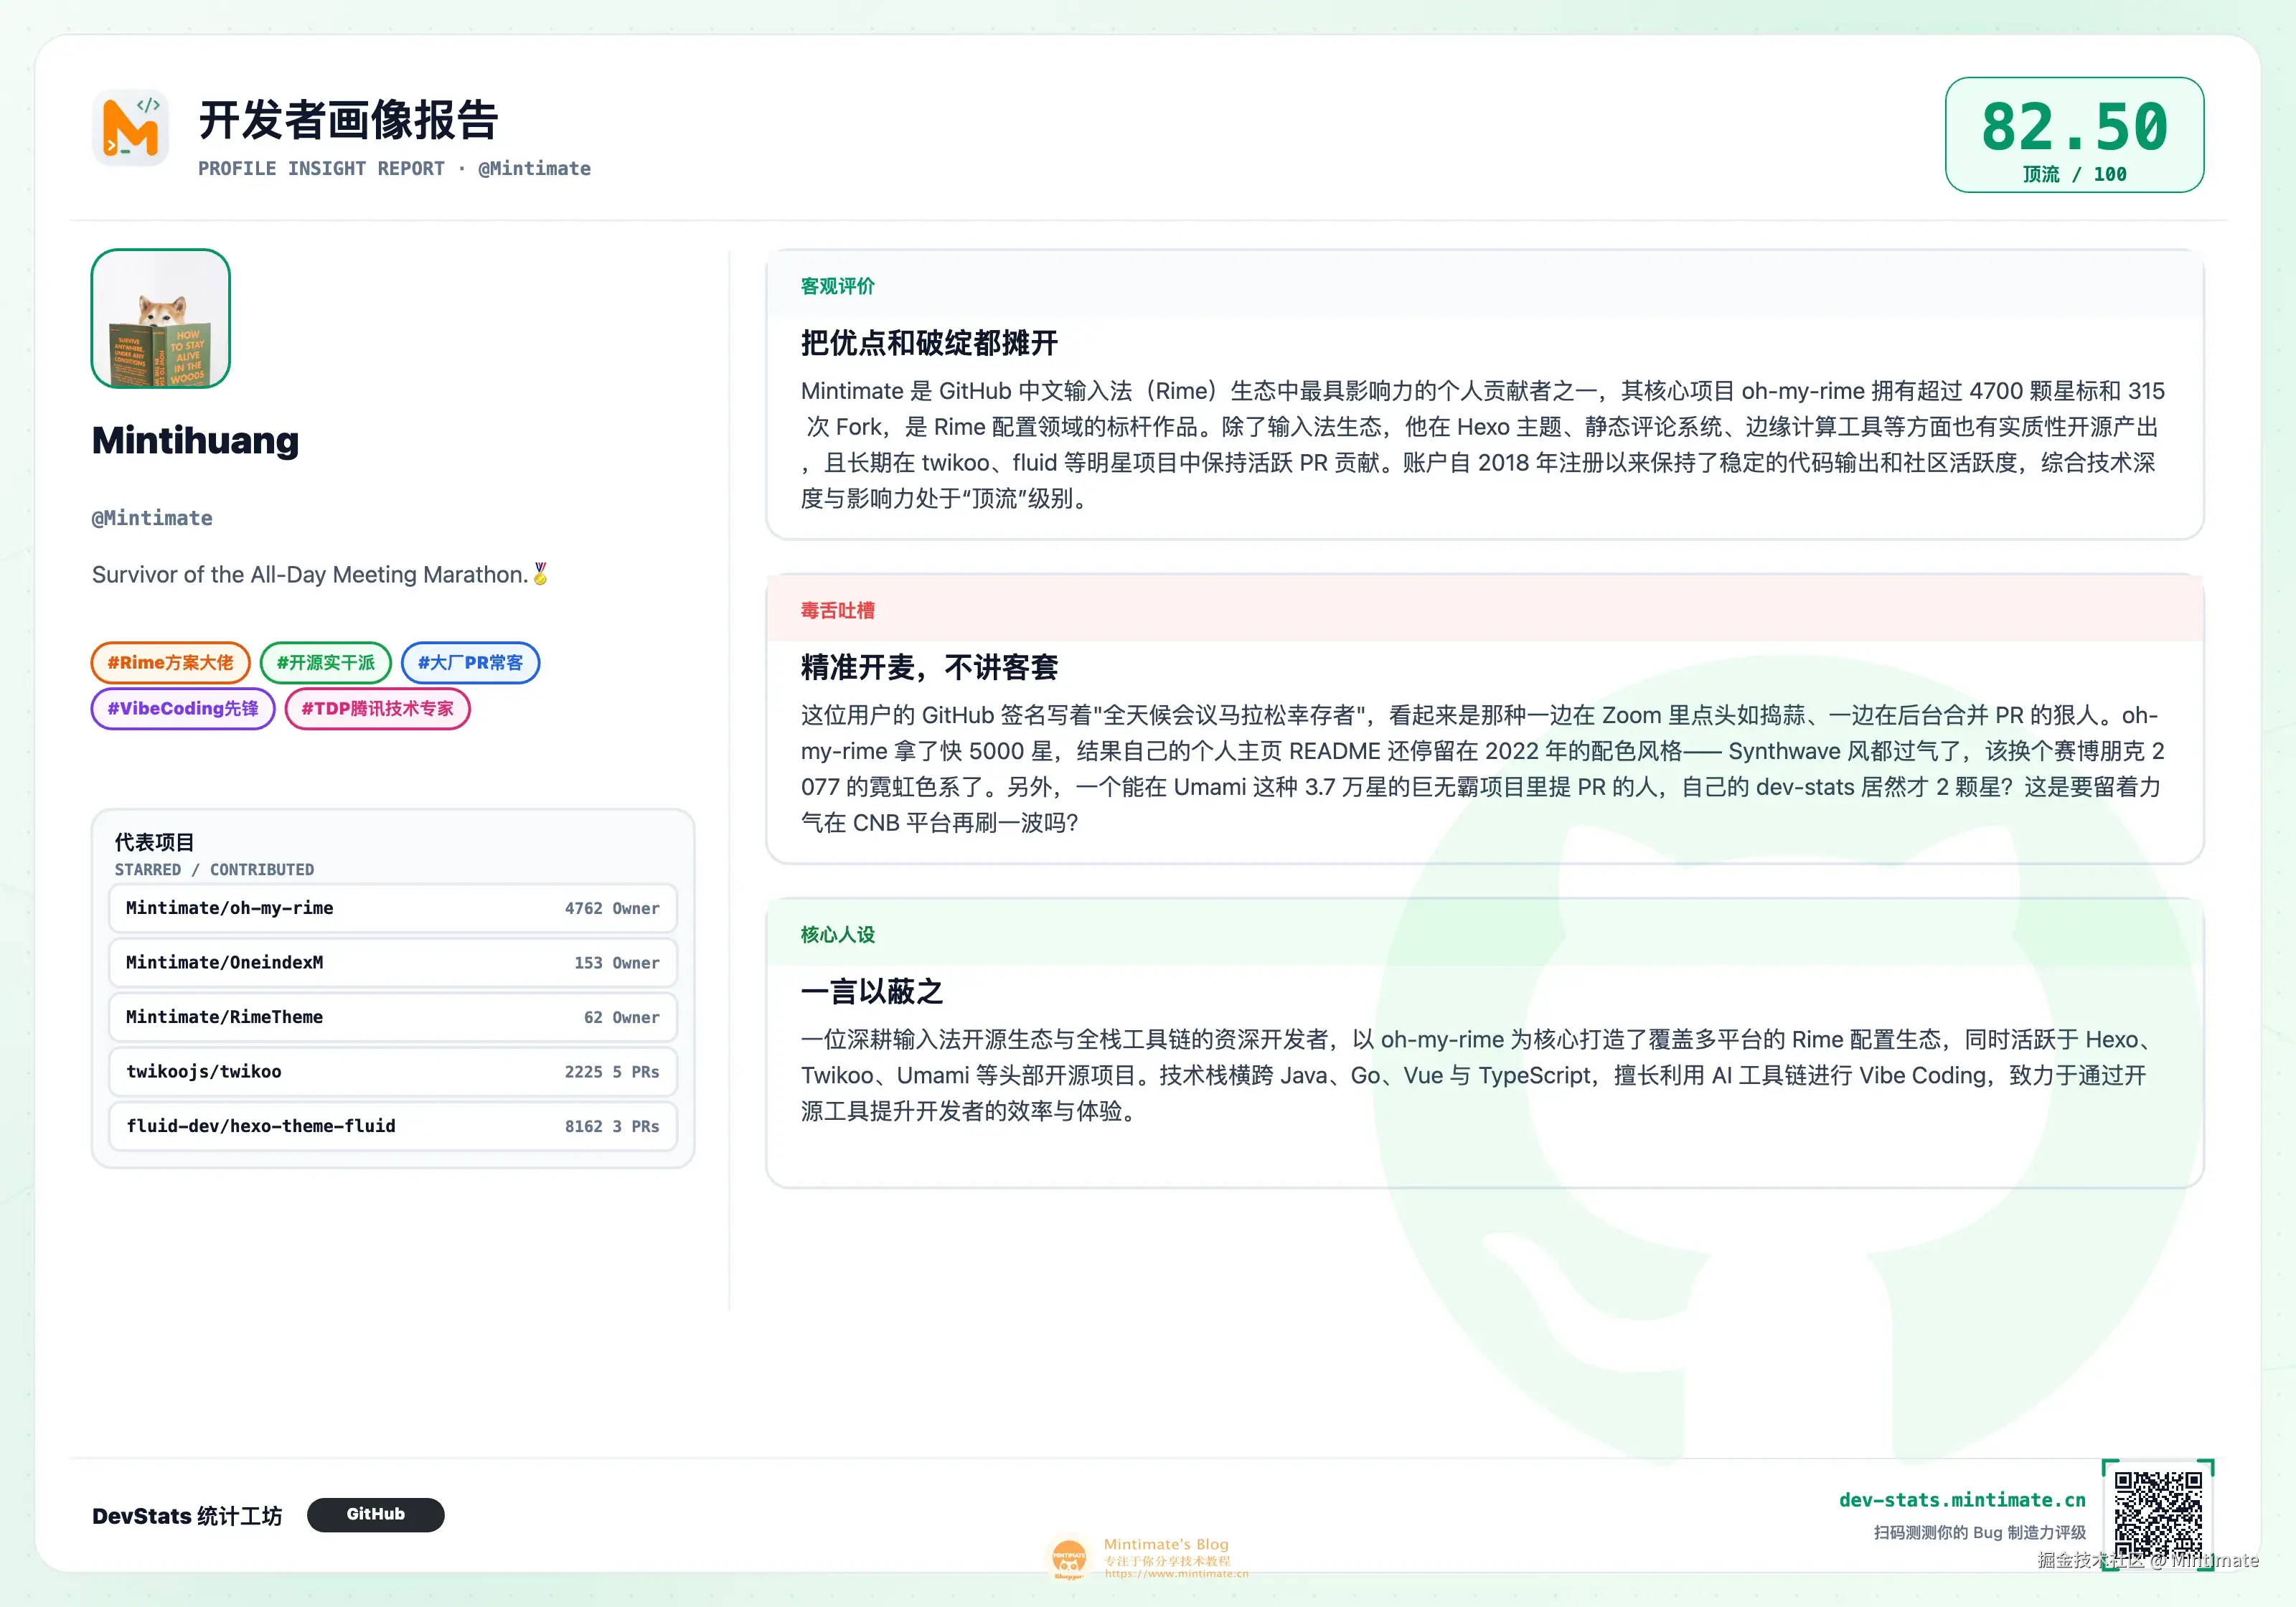Click the 8162 3 PRs value for hexo-theme-fluid
Image resolution: width=2296 pixels, height=1607 pixels.
611,1126
